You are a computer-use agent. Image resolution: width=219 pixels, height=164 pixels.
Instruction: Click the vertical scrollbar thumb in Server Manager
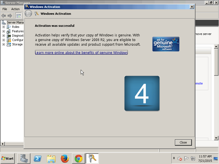[216, 62]
